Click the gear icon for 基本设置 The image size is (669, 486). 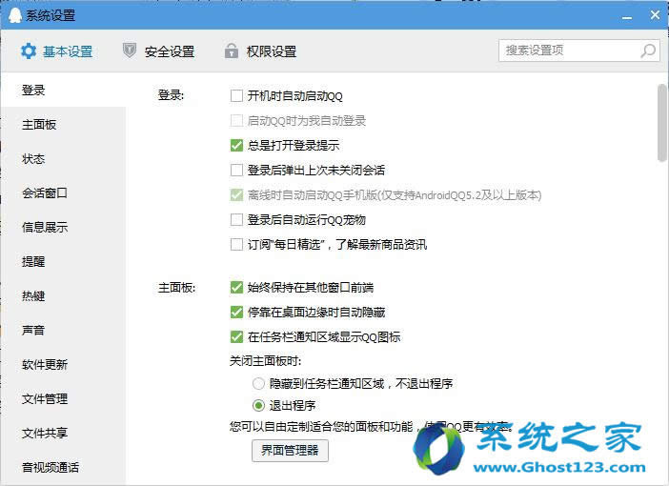tap(29, 51)
